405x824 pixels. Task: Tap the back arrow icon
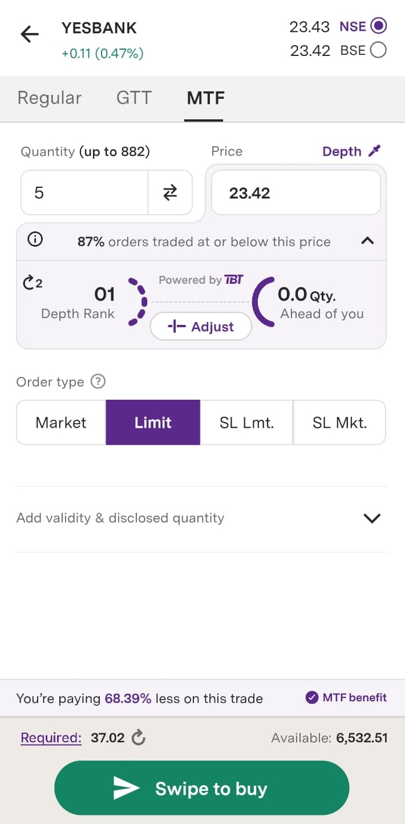coord(30,34)
